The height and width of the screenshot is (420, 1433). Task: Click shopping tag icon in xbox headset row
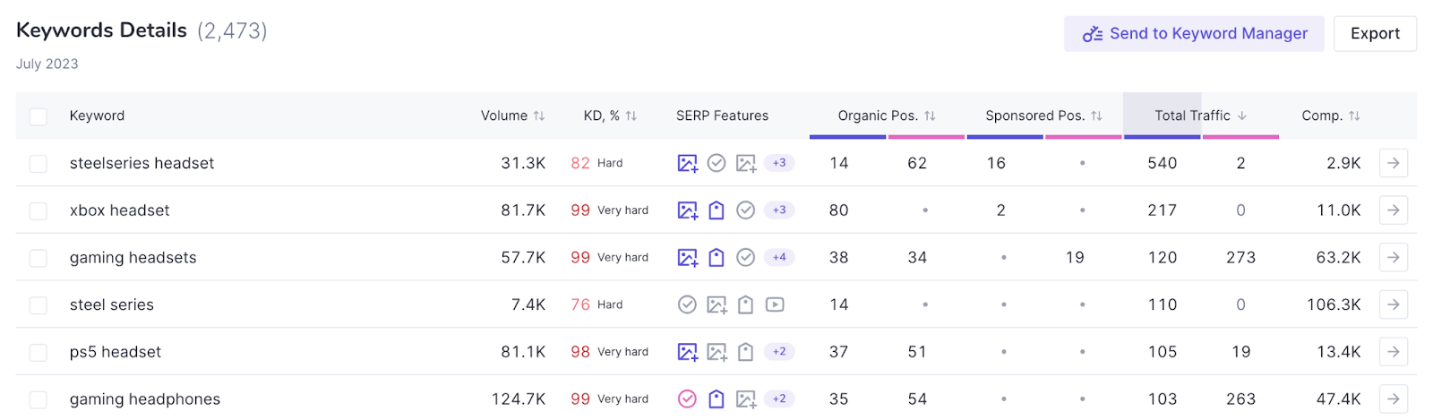(x=716, y=210)
